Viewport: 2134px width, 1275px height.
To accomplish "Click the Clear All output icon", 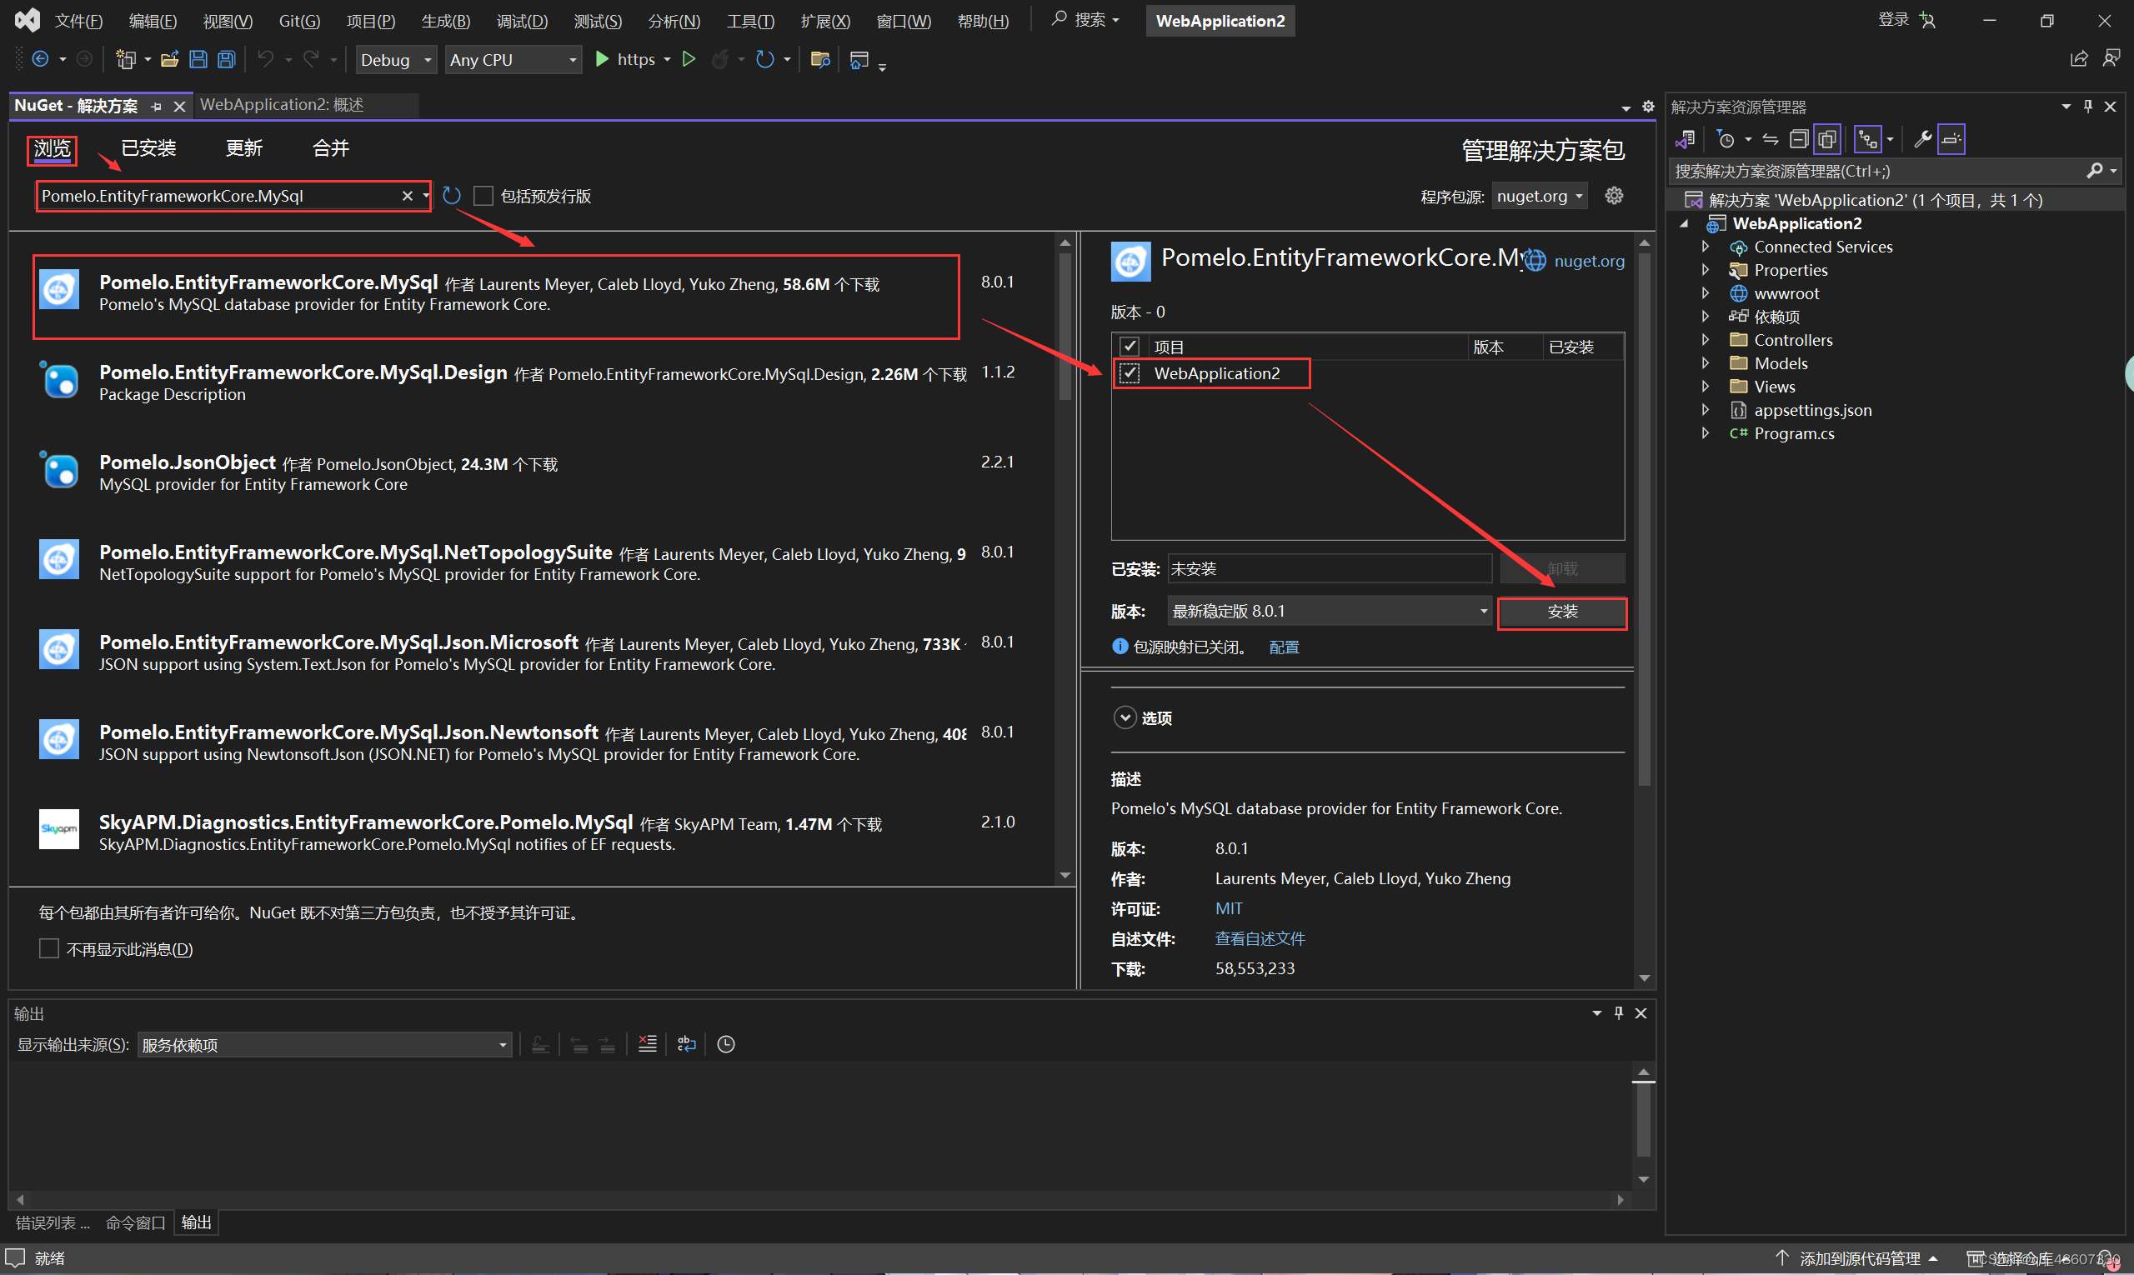I will [647, 1044].
